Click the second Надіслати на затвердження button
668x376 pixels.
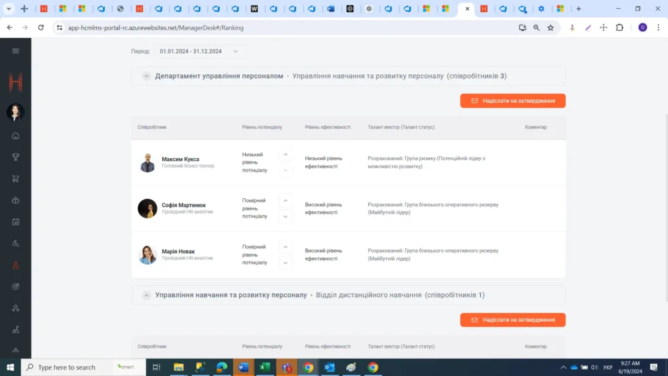point(512,320)
